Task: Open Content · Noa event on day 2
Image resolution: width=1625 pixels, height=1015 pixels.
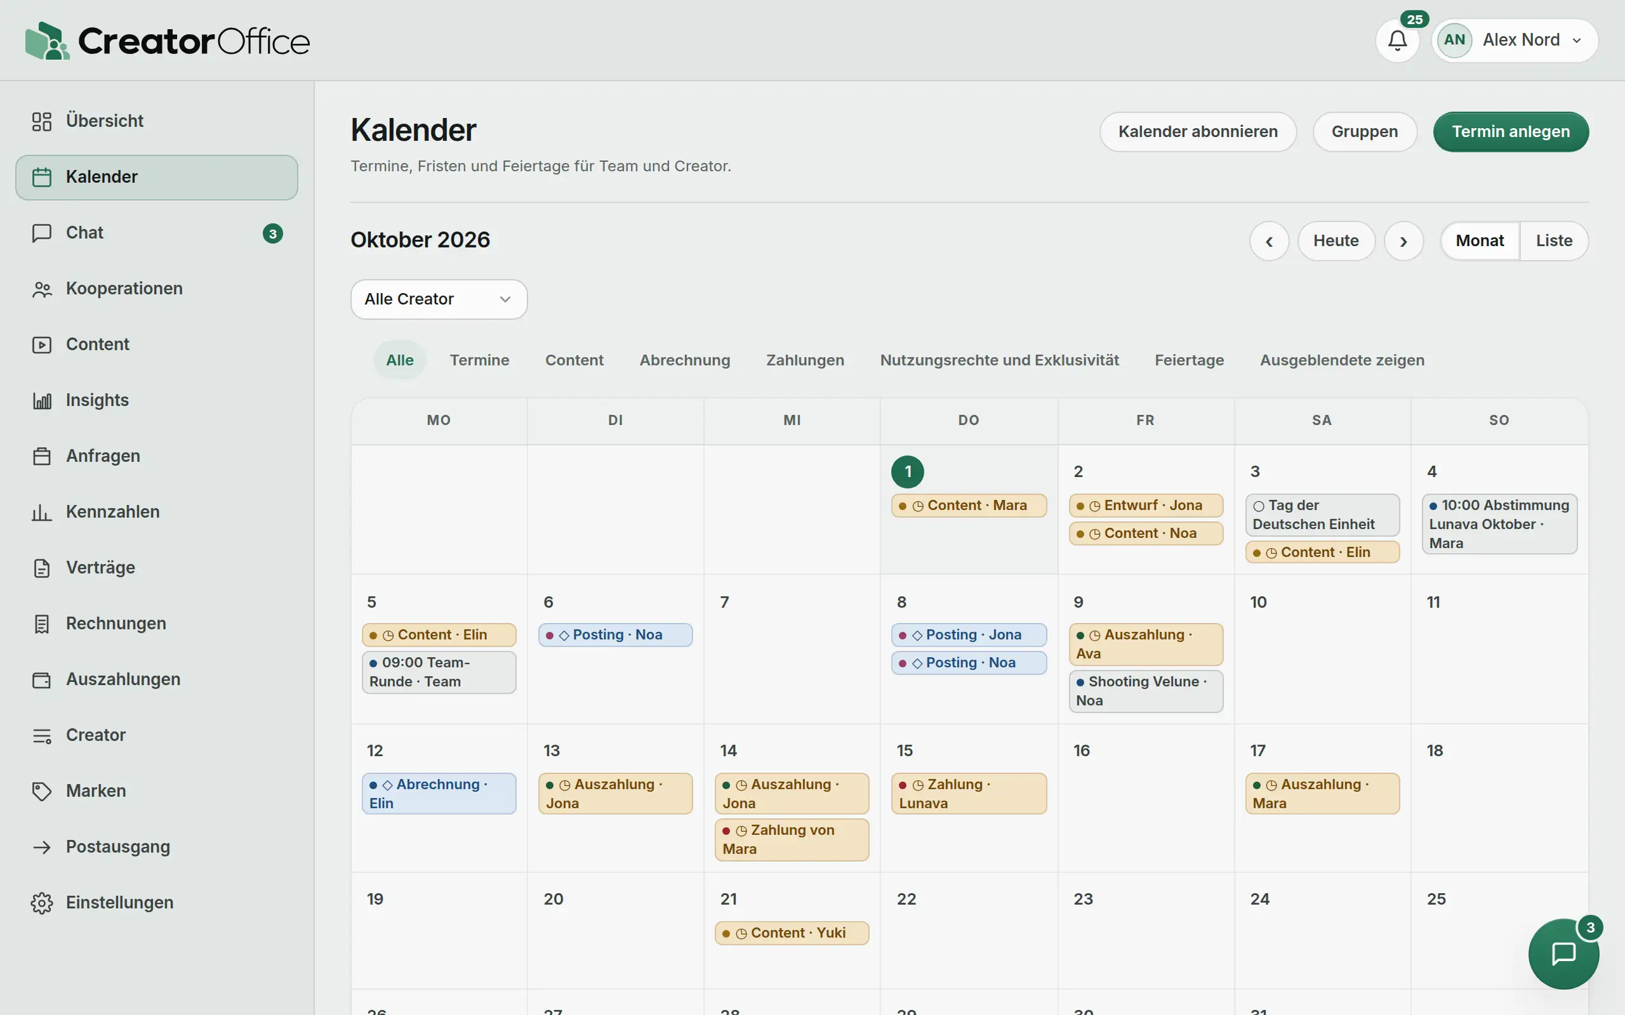Action: [1146, 534]
